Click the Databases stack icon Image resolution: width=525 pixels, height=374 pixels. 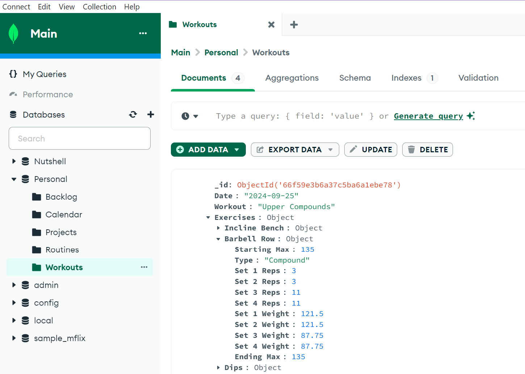[x=13, y=114]
